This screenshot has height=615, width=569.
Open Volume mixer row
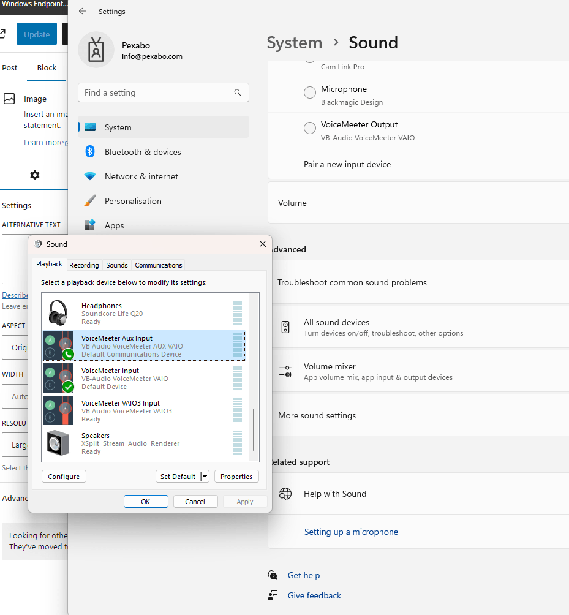[x=418, y=371]
